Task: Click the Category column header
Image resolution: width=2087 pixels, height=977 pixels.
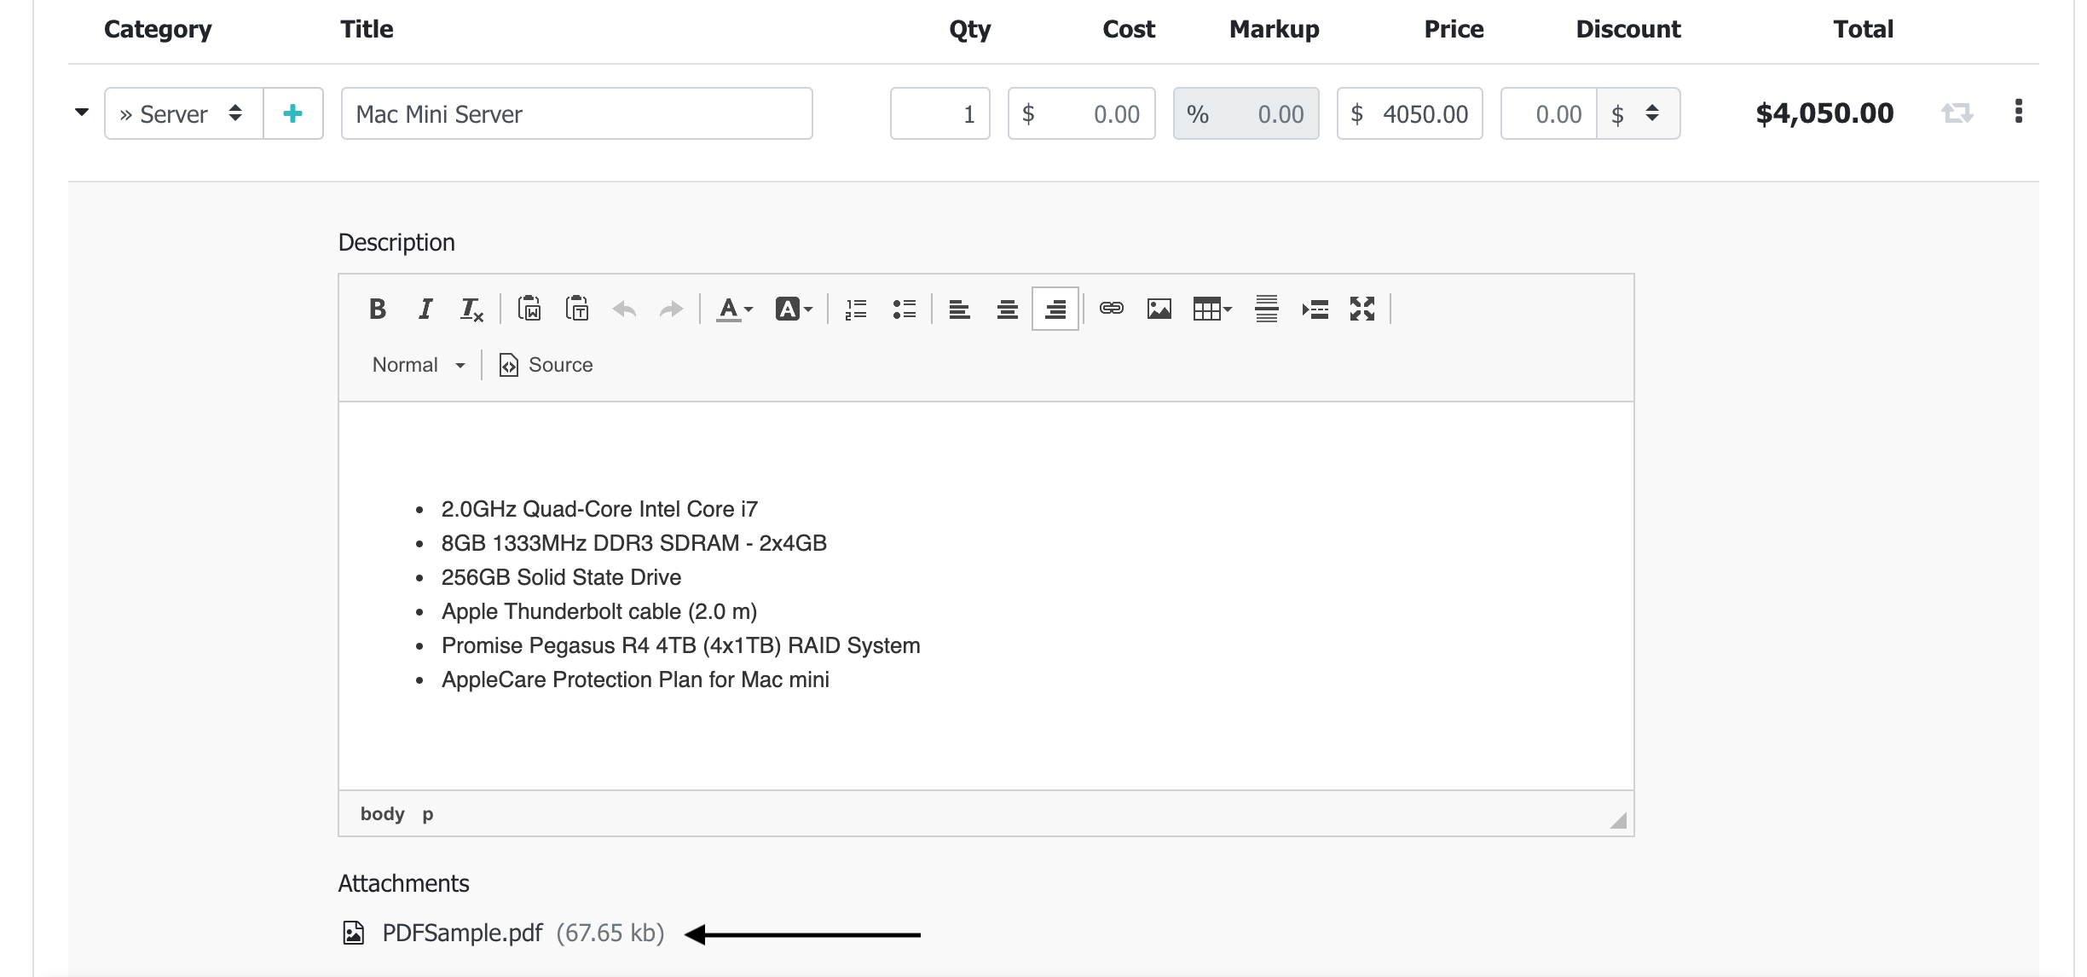Action: [x=158, y=29]
